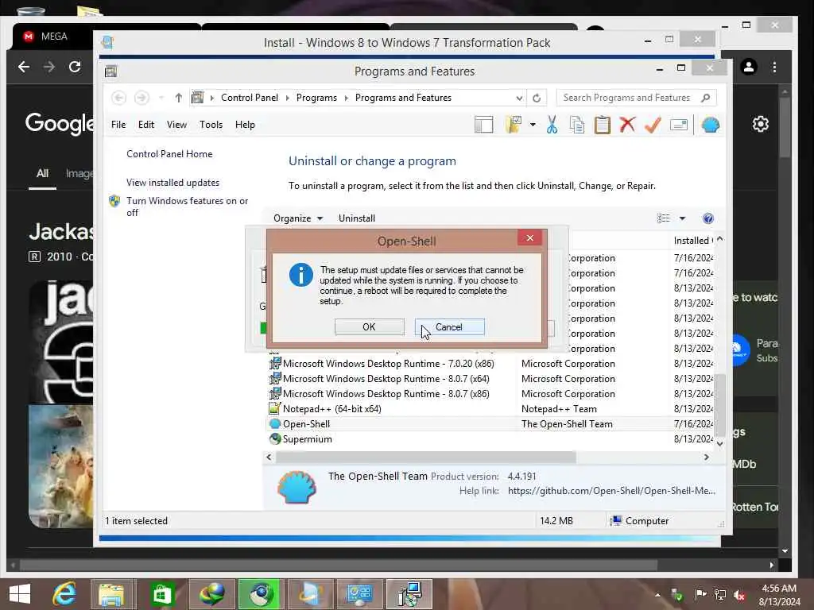Select the All tab in Google results
Viewport: 814px width, 610px height.
[43, 174]
